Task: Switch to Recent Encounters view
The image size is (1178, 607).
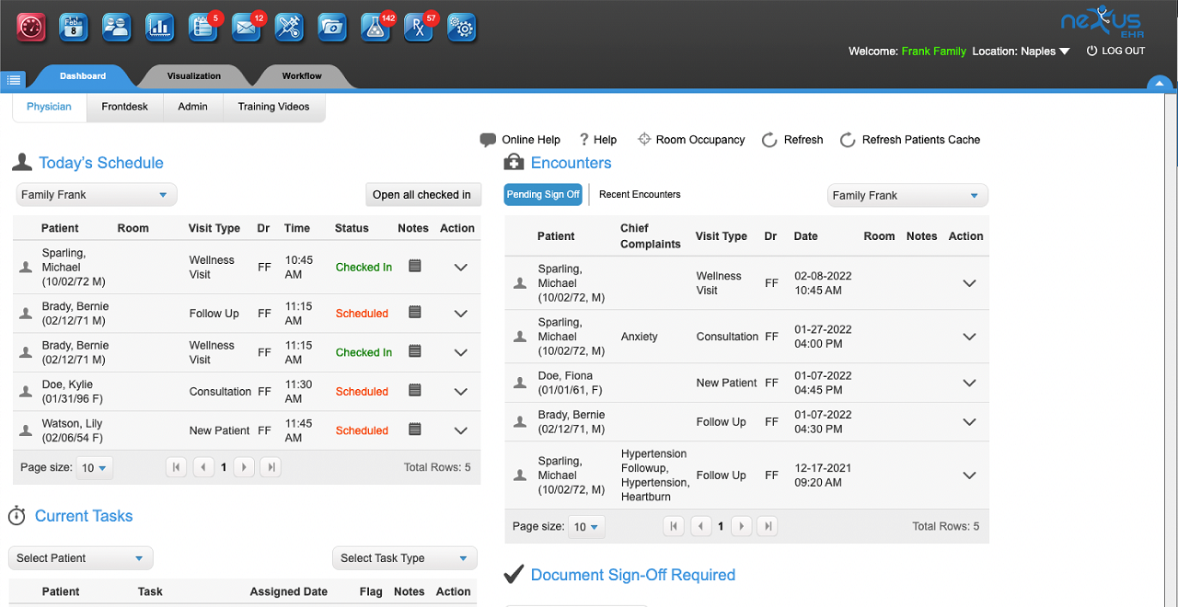Action: [x=639, y=194]
